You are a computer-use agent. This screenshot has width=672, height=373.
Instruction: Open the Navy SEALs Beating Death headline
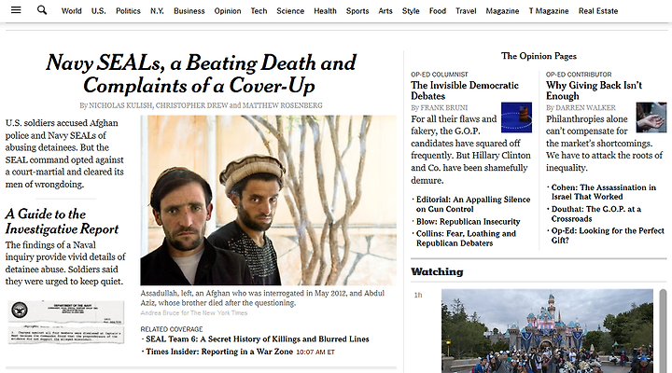pyautogui.click(x=201, y=74)
